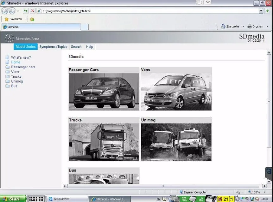The image size is (273, 202).
Task: Click the green Go arrow beside address bar
Action: [267, 11]
